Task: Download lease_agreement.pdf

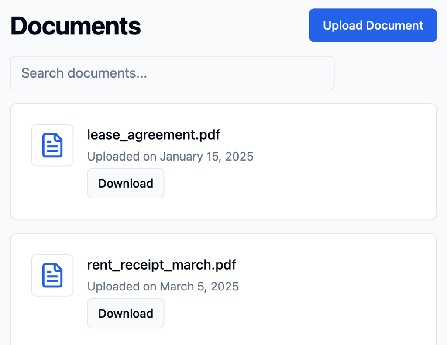Action: [126, 183]
